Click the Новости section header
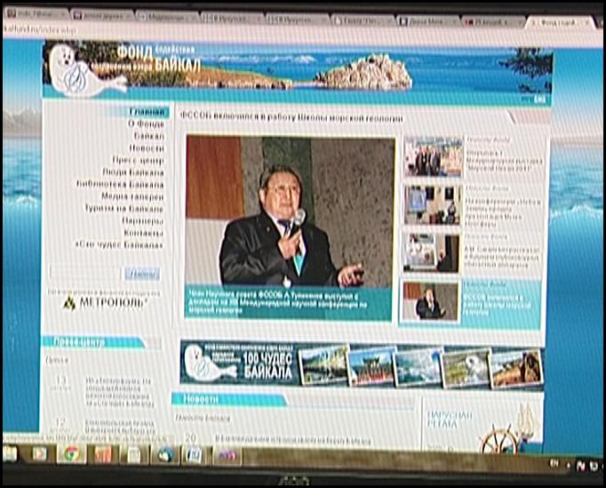This screenshot has height=488, width=606. pos(228,399)
